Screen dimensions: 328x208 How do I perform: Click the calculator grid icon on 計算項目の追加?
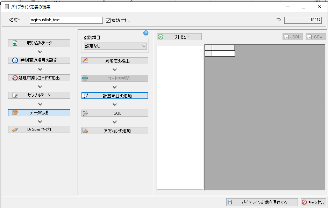coord(85,96)
